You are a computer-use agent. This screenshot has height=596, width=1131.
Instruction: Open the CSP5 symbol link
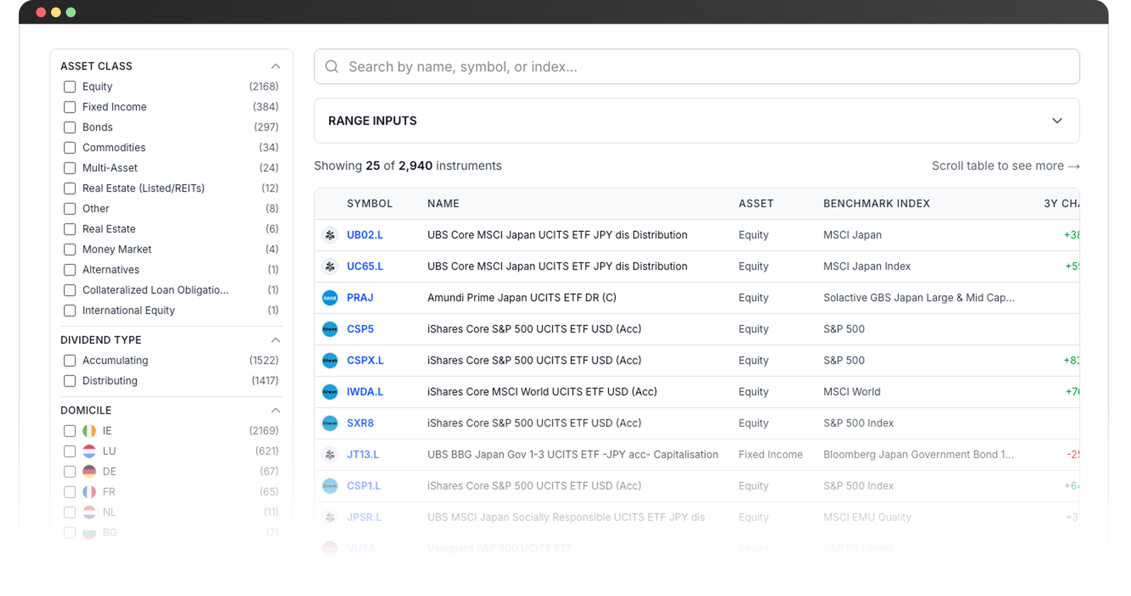pos(360,329)
